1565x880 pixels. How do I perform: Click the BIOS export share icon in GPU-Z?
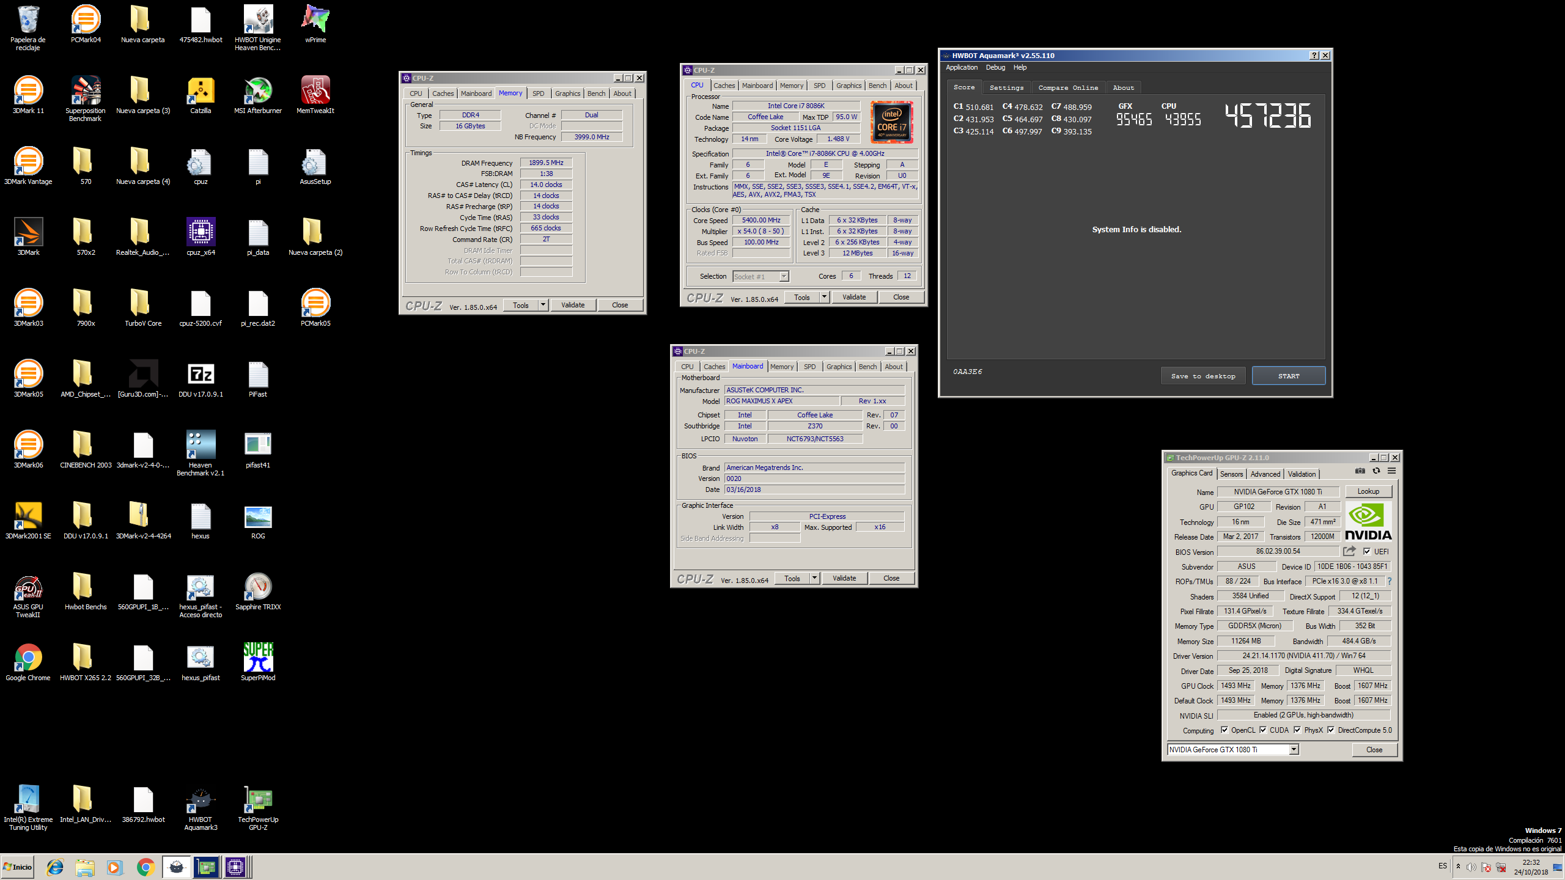coord(1349,551)
